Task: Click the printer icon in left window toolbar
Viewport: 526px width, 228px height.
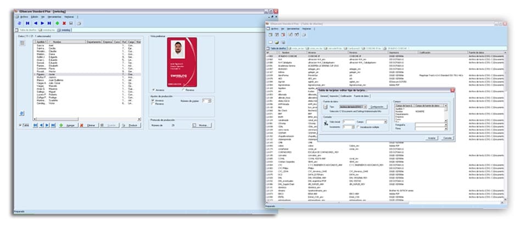Action: [x=79, y=23]
